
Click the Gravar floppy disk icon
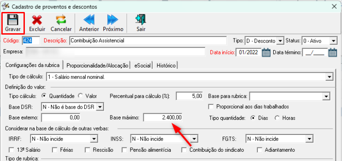(13, 20)
